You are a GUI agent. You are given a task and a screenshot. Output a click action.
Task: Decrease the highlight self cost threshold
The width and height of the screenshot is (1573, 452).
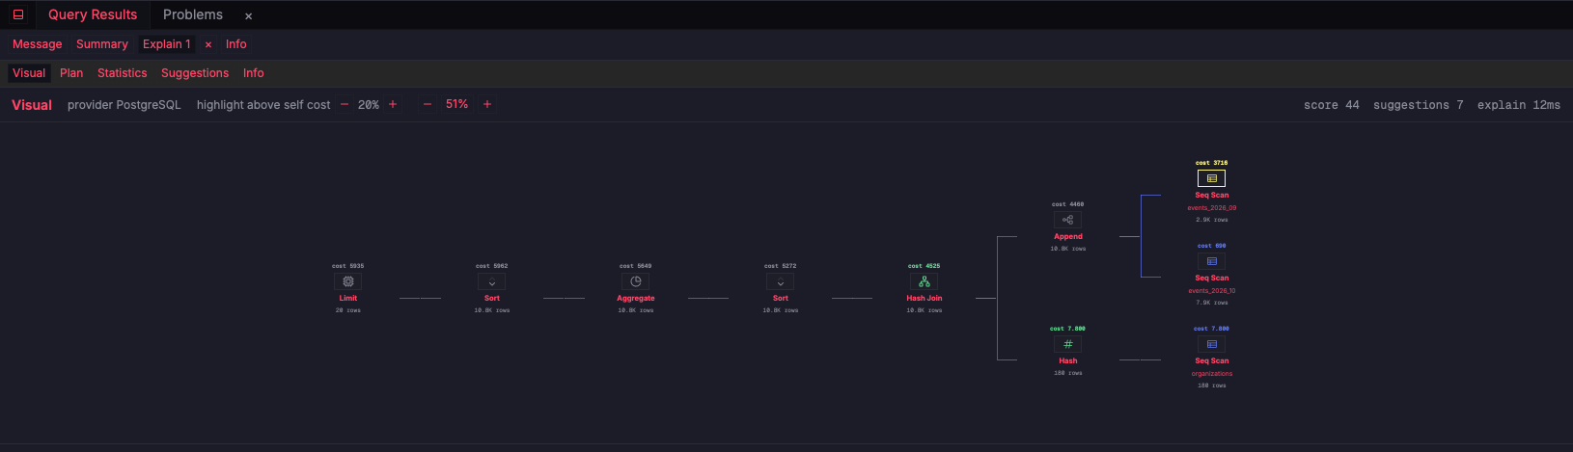point(345,104)
